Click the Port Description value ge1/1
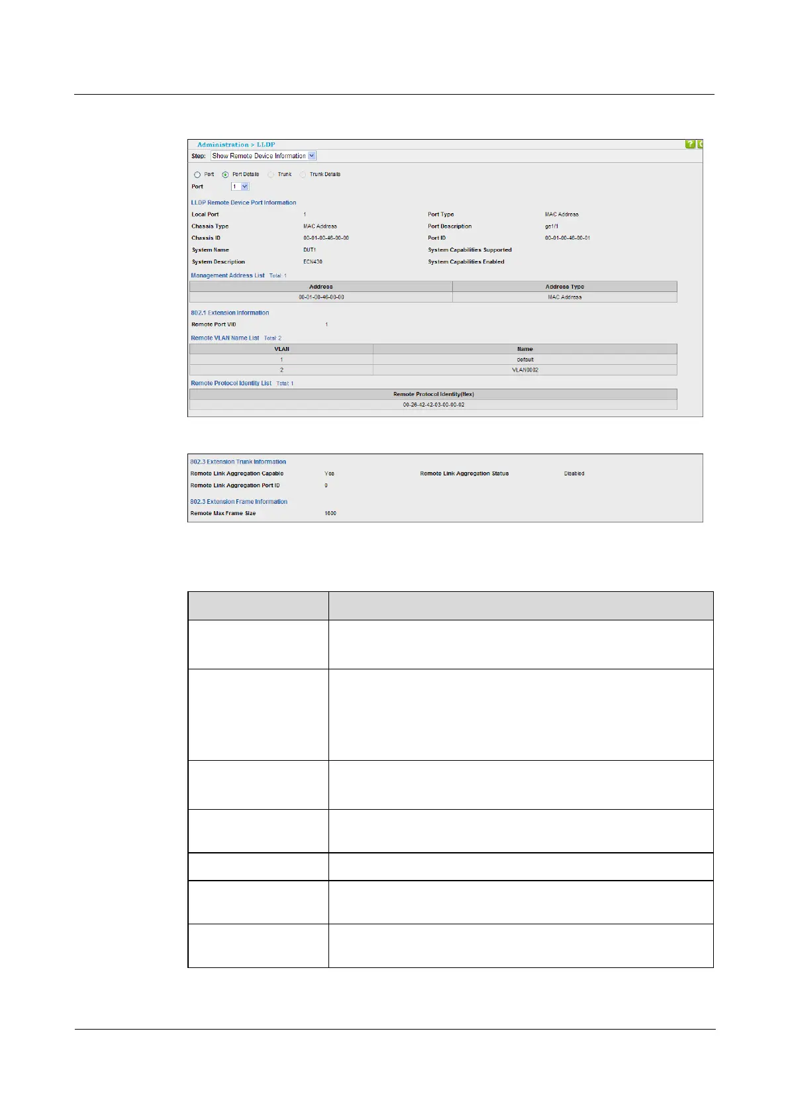 coord(552,226)
